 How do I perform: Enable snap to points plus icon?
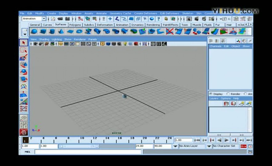pos(110,19)
